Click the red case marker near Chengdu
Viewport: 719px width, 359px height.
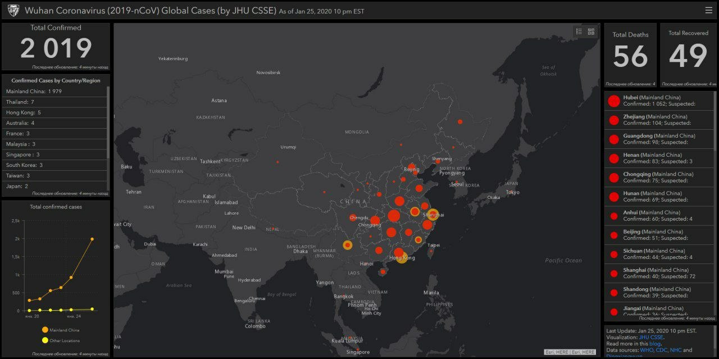tap(353, 217)
